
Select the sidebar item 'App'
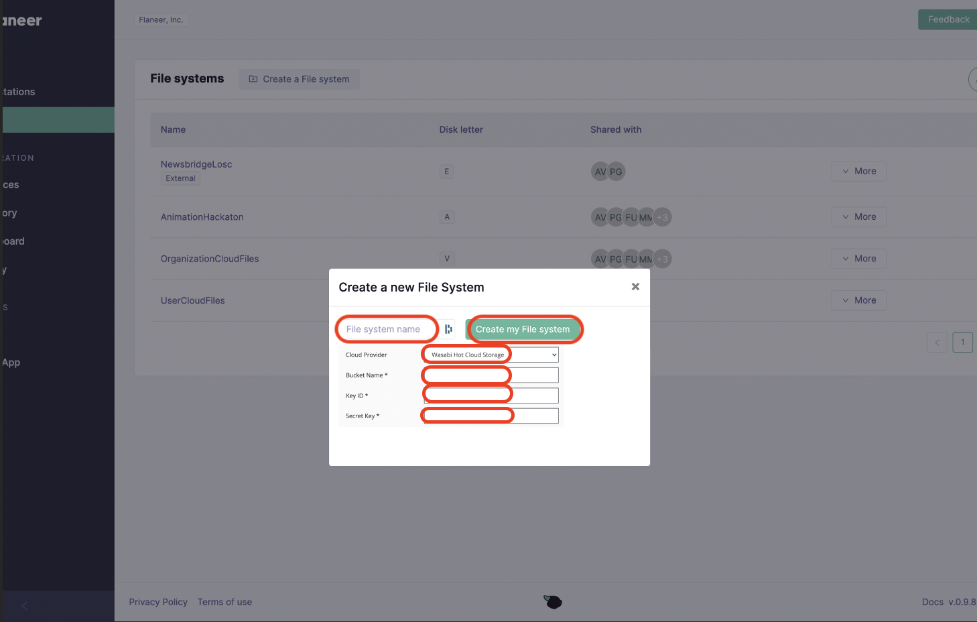[x=11, y=363]
